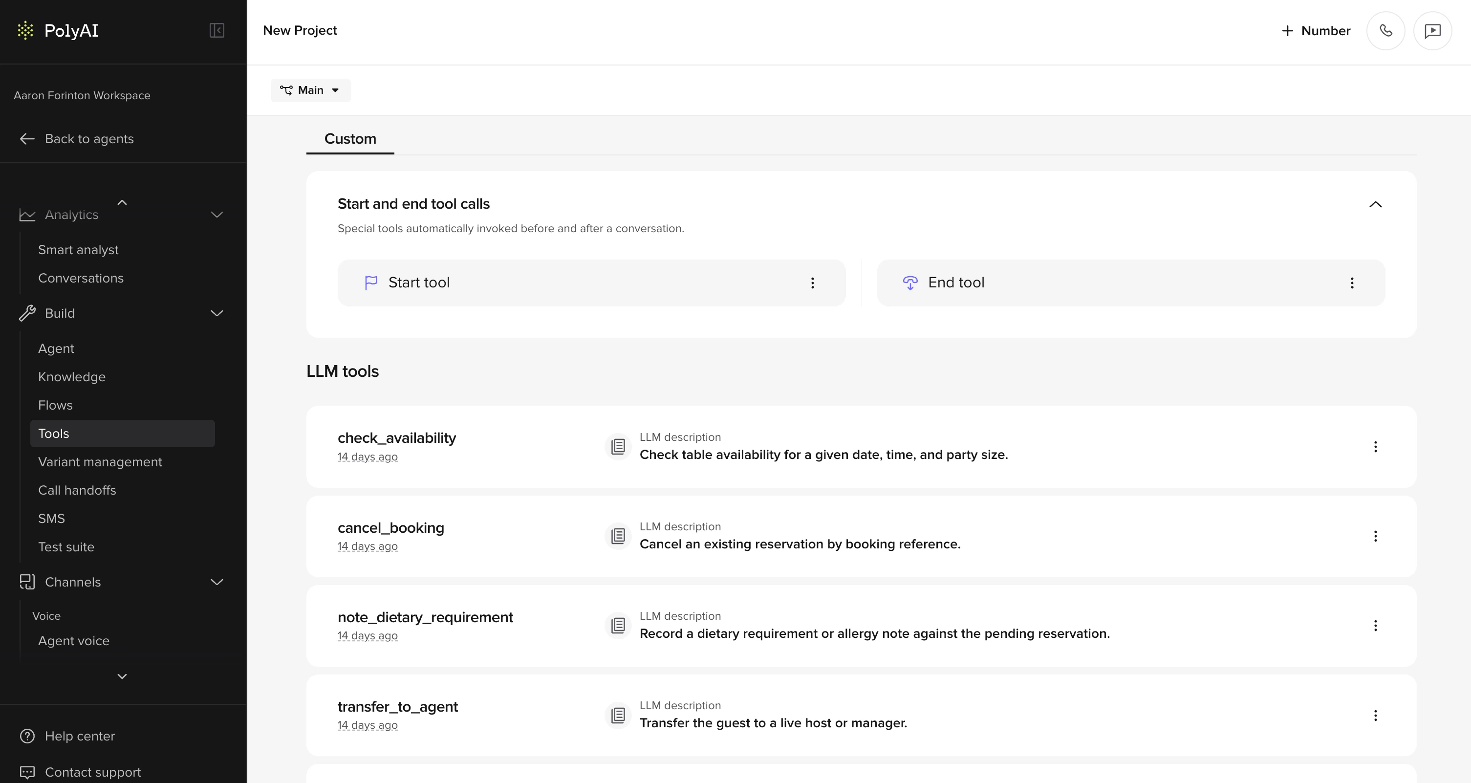
Task: Expand the Channels section in sidebar
Action: click(x=216, y=582)
